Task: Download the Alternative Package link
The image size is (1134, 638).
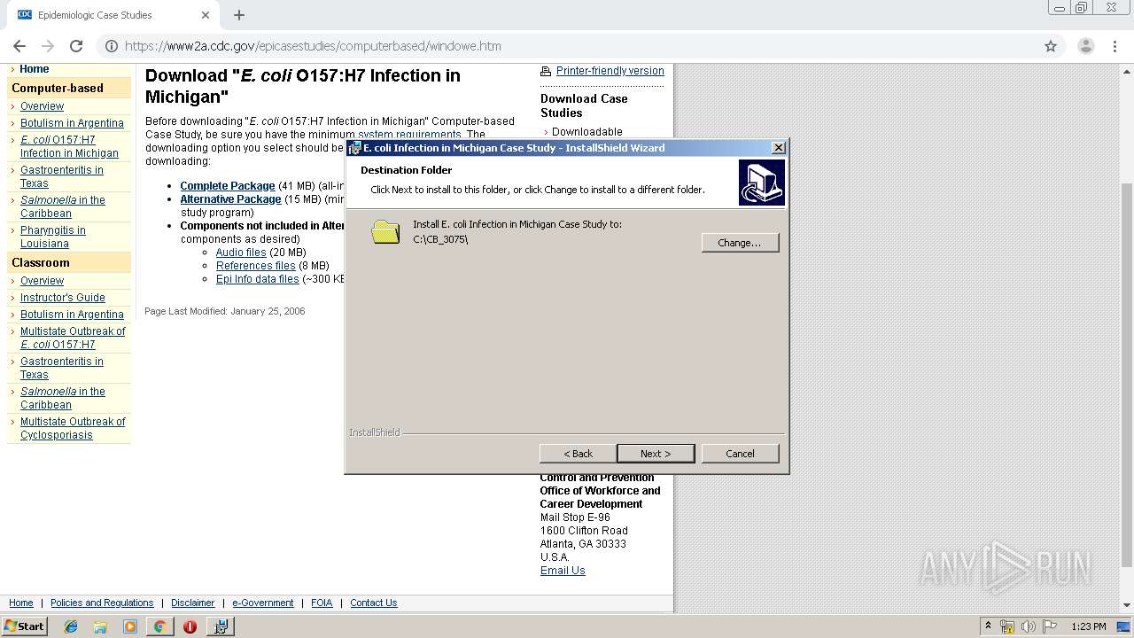Action: [230, 199]
